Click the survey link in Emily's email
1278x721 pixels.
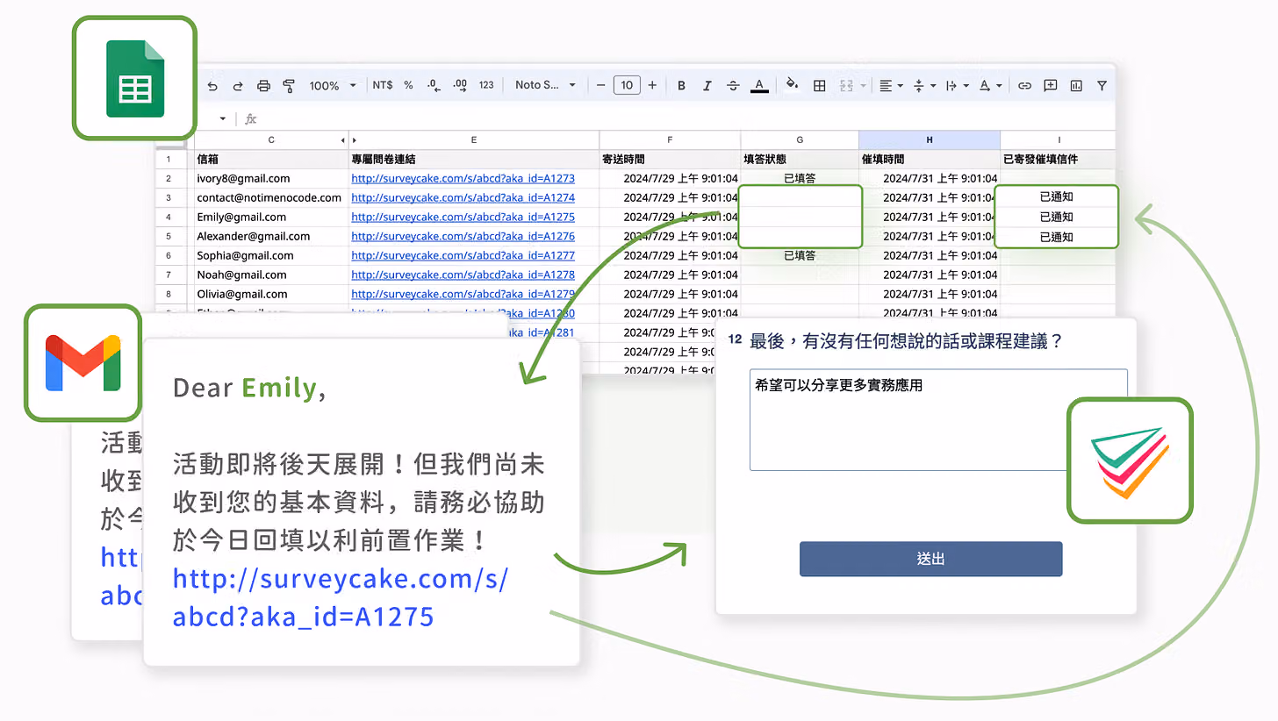tap(340, 597)
